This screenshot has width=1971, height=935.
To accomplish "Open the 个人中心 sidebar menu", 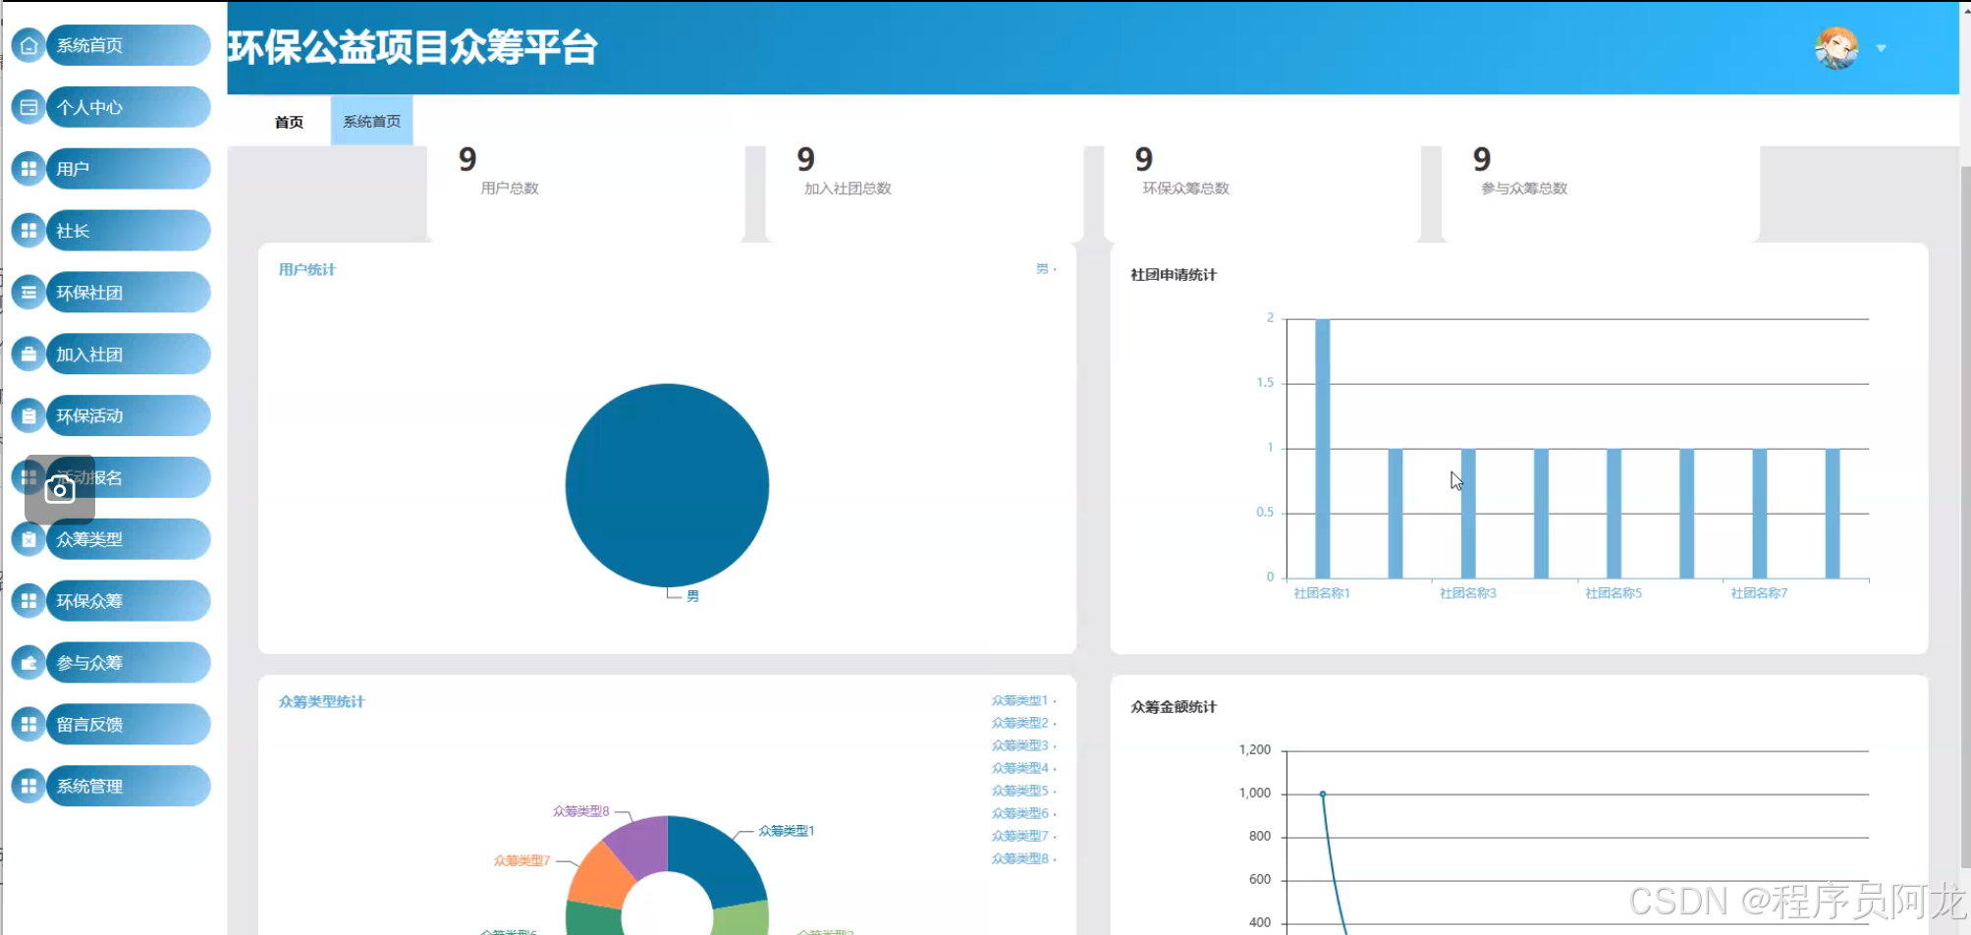I will 129,107.
